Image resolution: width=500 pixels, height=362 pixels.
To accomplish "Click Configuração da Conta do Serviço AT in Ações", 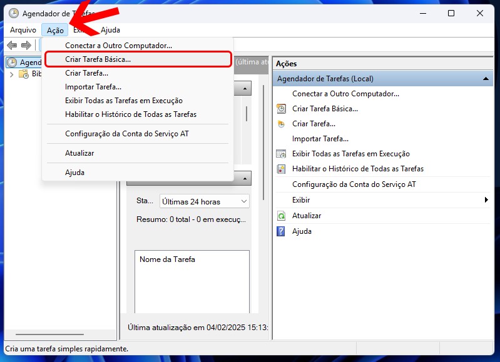I will (354, 184).
